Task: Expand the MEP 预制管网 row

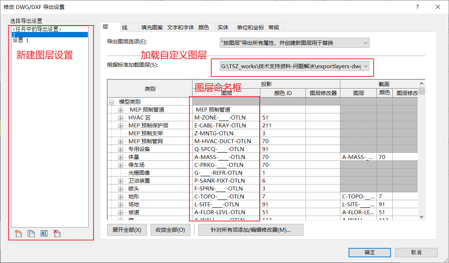Action: (120, 141)
